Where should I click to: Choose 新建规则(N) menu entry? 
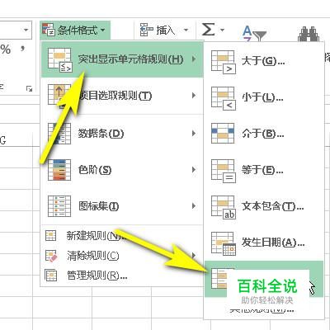click(x=122, y=236)
